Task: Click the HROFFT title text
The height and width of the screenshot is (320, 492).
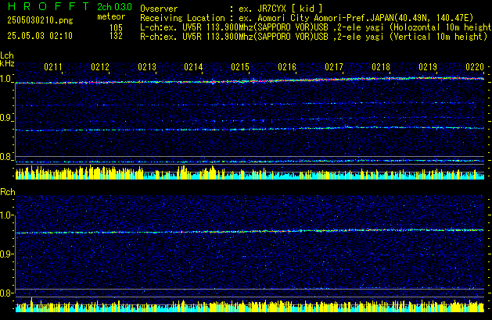Action: (x=48, y=6)
